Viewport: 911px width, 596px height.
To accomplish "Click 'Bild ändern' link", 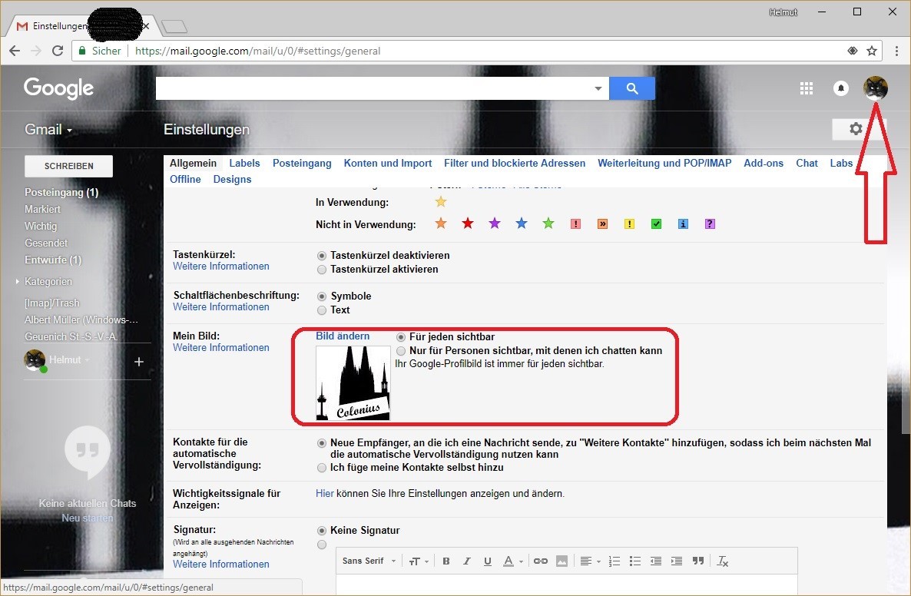I will click(x=343, y=336).
